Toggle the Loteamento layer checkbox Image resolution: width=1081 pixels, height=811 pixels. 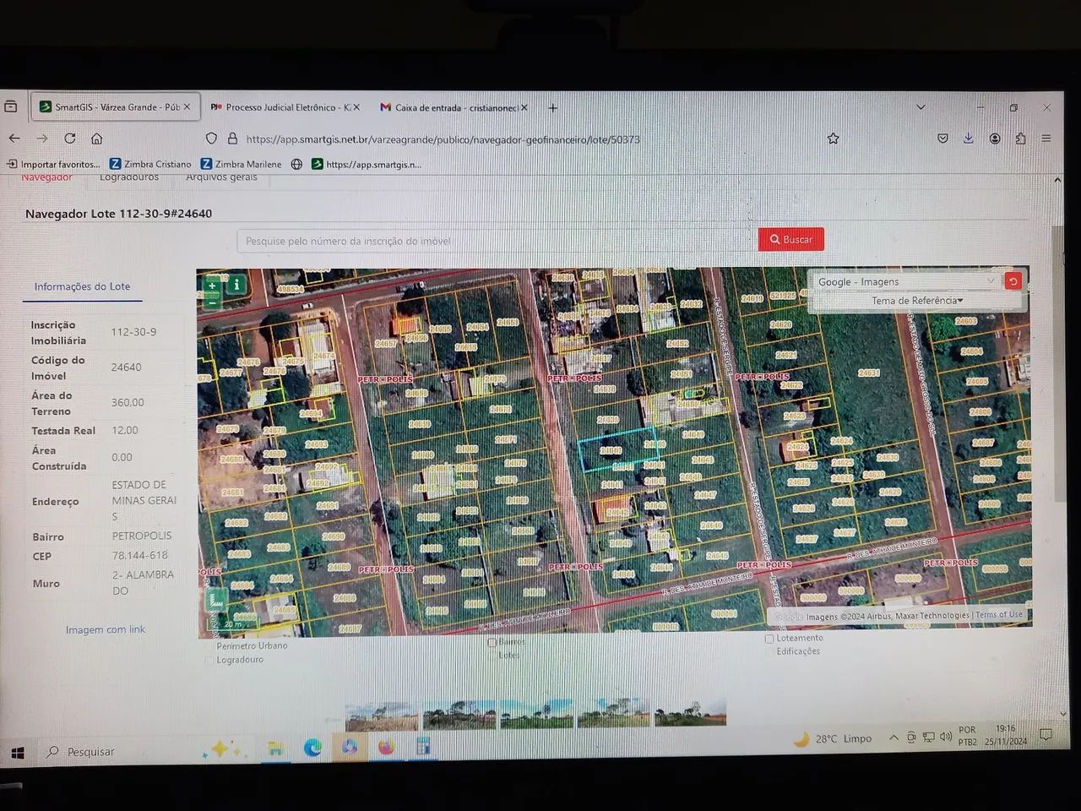(x=769, y=639)
